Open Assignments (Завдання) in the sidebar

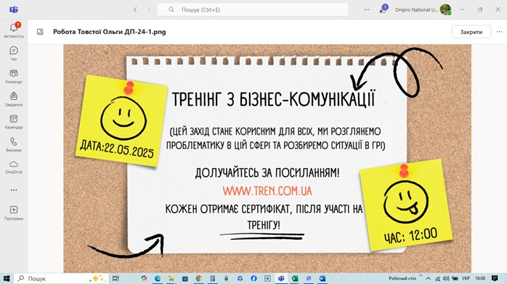(x=14, y=99)
